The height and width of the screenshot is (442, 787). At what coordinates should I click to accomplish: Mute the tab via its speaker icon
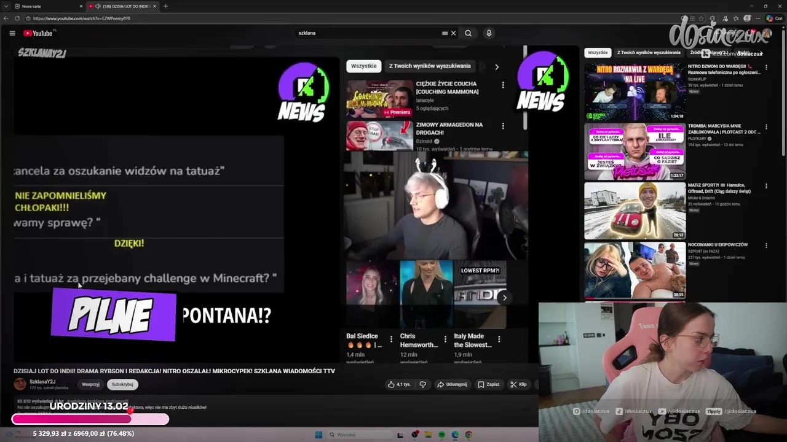pyautogui.click(x=98, y=6)
